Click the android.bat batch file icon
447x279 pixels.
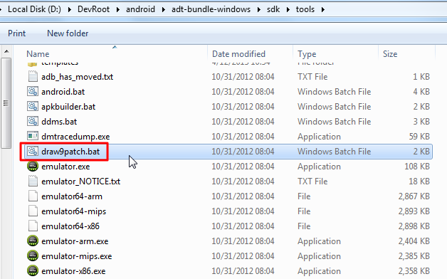[x=33, y=92]
